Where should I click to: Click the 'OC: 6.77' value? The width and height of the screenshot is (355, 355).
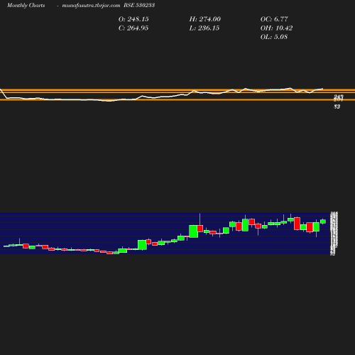pyautogui.click(x=274, y=19)
